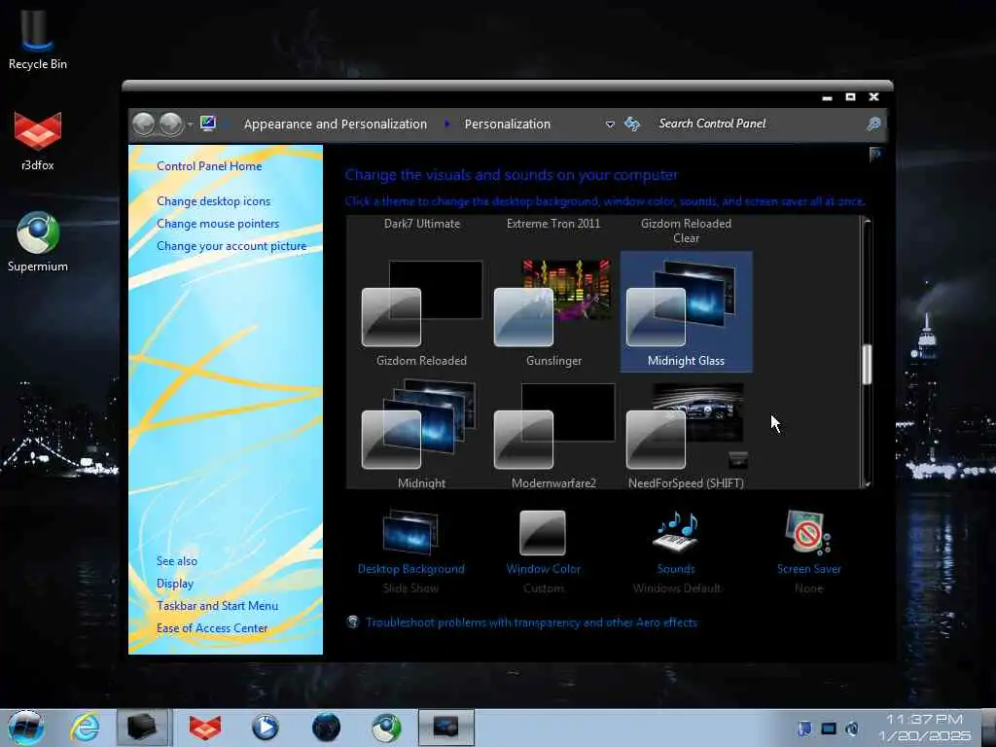Screen dimensions: 996x747
Task: Click the Dark7 Ultimate theme label
Action: pyautogui.click(x=422, y=224)
